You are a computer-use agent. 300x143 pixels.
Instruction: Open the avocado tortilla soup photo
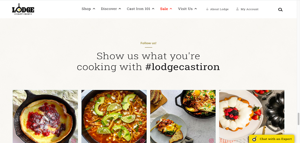pyautogui.click(x=114, y=116)
